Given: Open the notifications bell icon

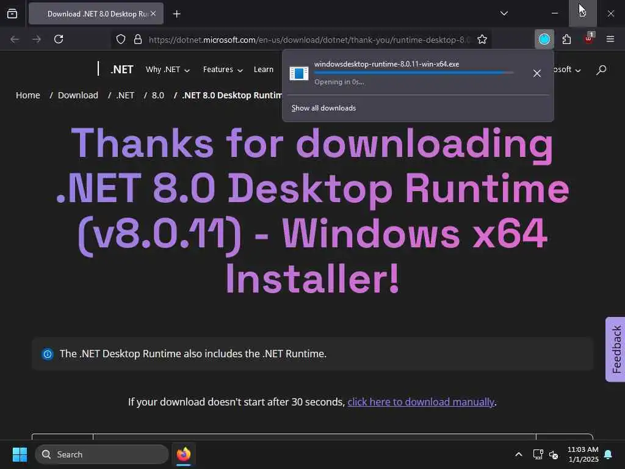Looking at the screenshot, I should coord(609,454).
